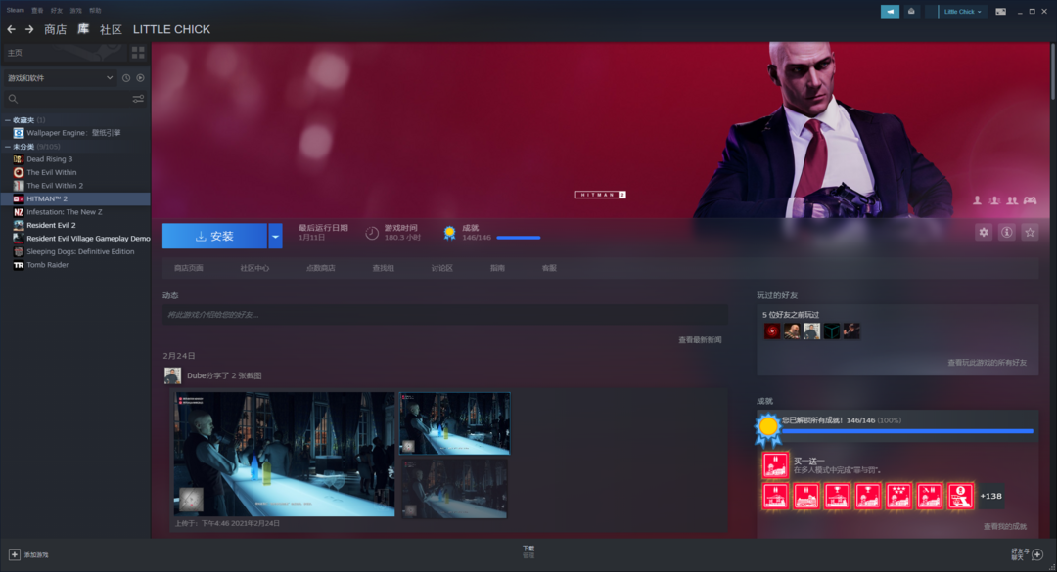
Task: Show HITMAN 2 game info icon
Action: 1006,233
